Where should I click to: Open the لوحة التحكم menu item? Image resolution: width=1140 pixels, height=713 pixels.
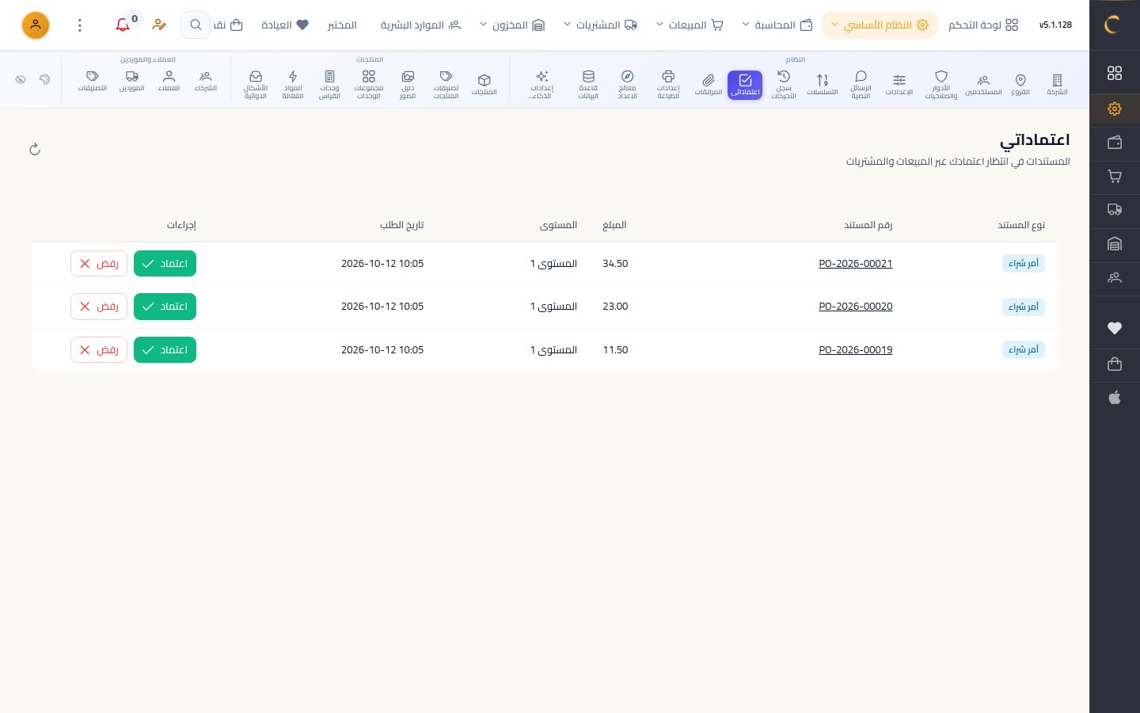click(x=983, y=25)
